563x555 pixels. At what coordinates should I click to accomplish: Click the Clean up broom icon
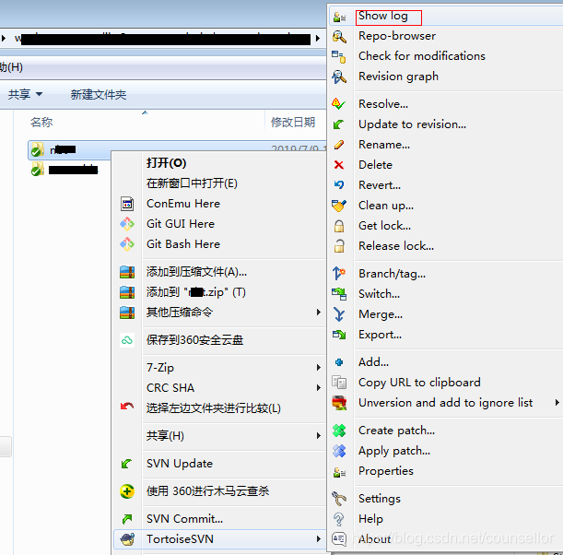[339, 206]
